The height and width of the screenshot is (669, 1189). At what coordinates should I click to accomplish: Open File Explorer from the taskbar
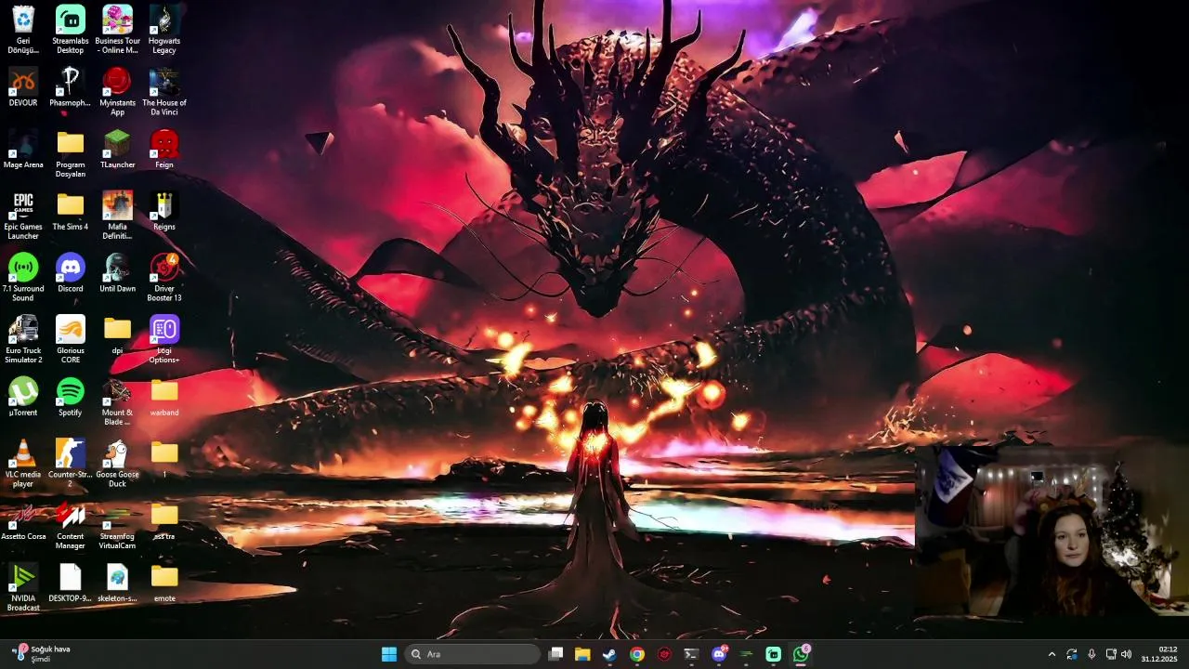click(x=582, y=654)
